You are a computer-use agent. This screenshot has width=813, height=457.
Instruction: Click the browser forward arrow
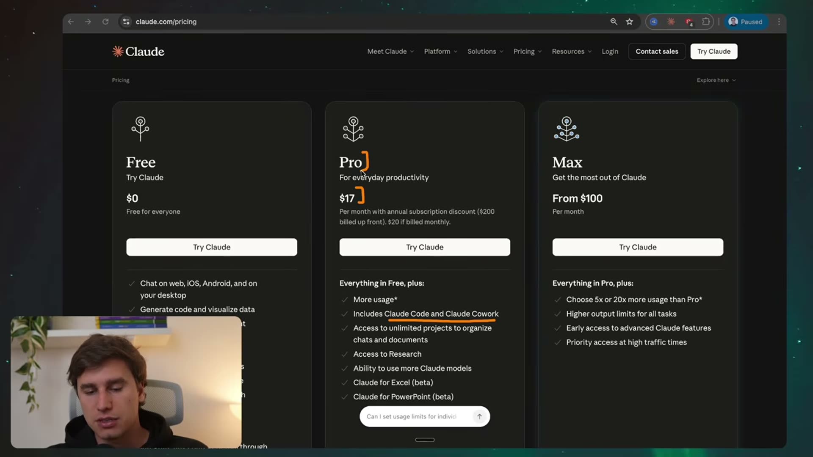tap(88, 22)
